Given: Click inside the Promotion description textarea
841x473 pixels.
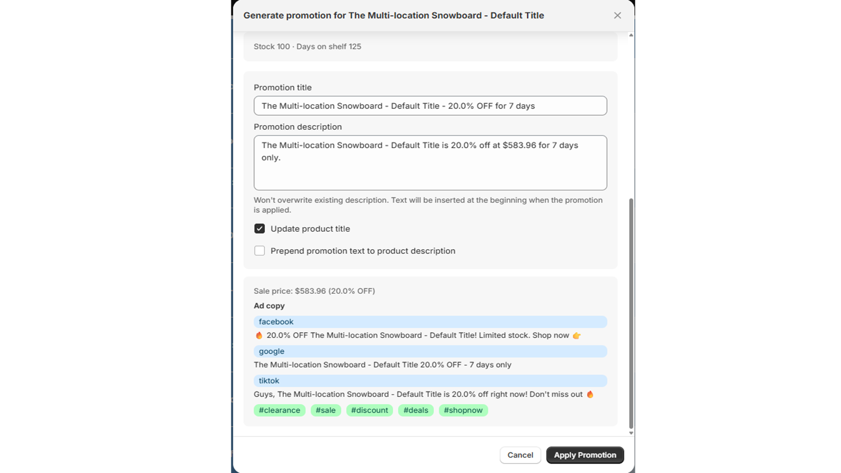Looking at the screenshot, I should 430,163.
